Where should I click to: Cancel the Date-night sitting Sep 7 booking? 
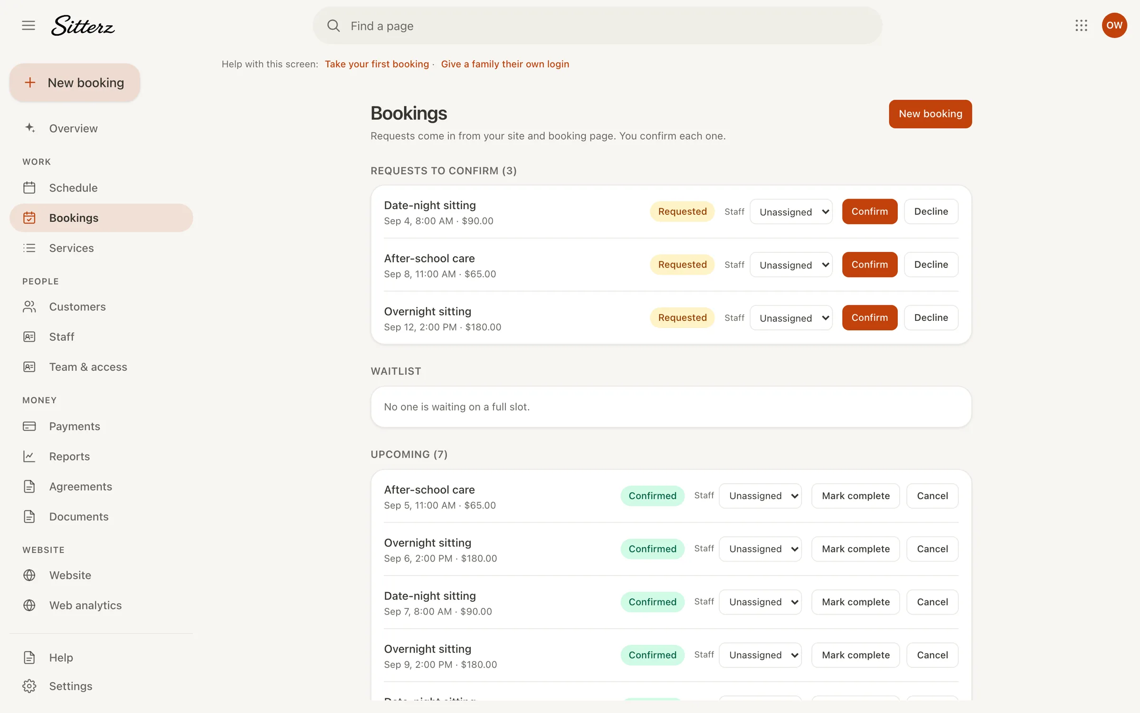click(x=932, y=602)
